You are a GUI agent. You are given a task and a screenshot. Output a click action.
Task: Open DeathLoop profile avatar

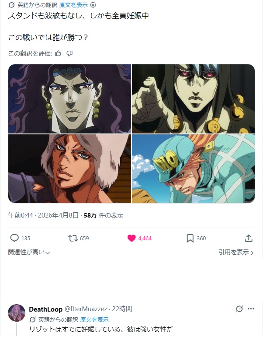[x=17, y=313]
